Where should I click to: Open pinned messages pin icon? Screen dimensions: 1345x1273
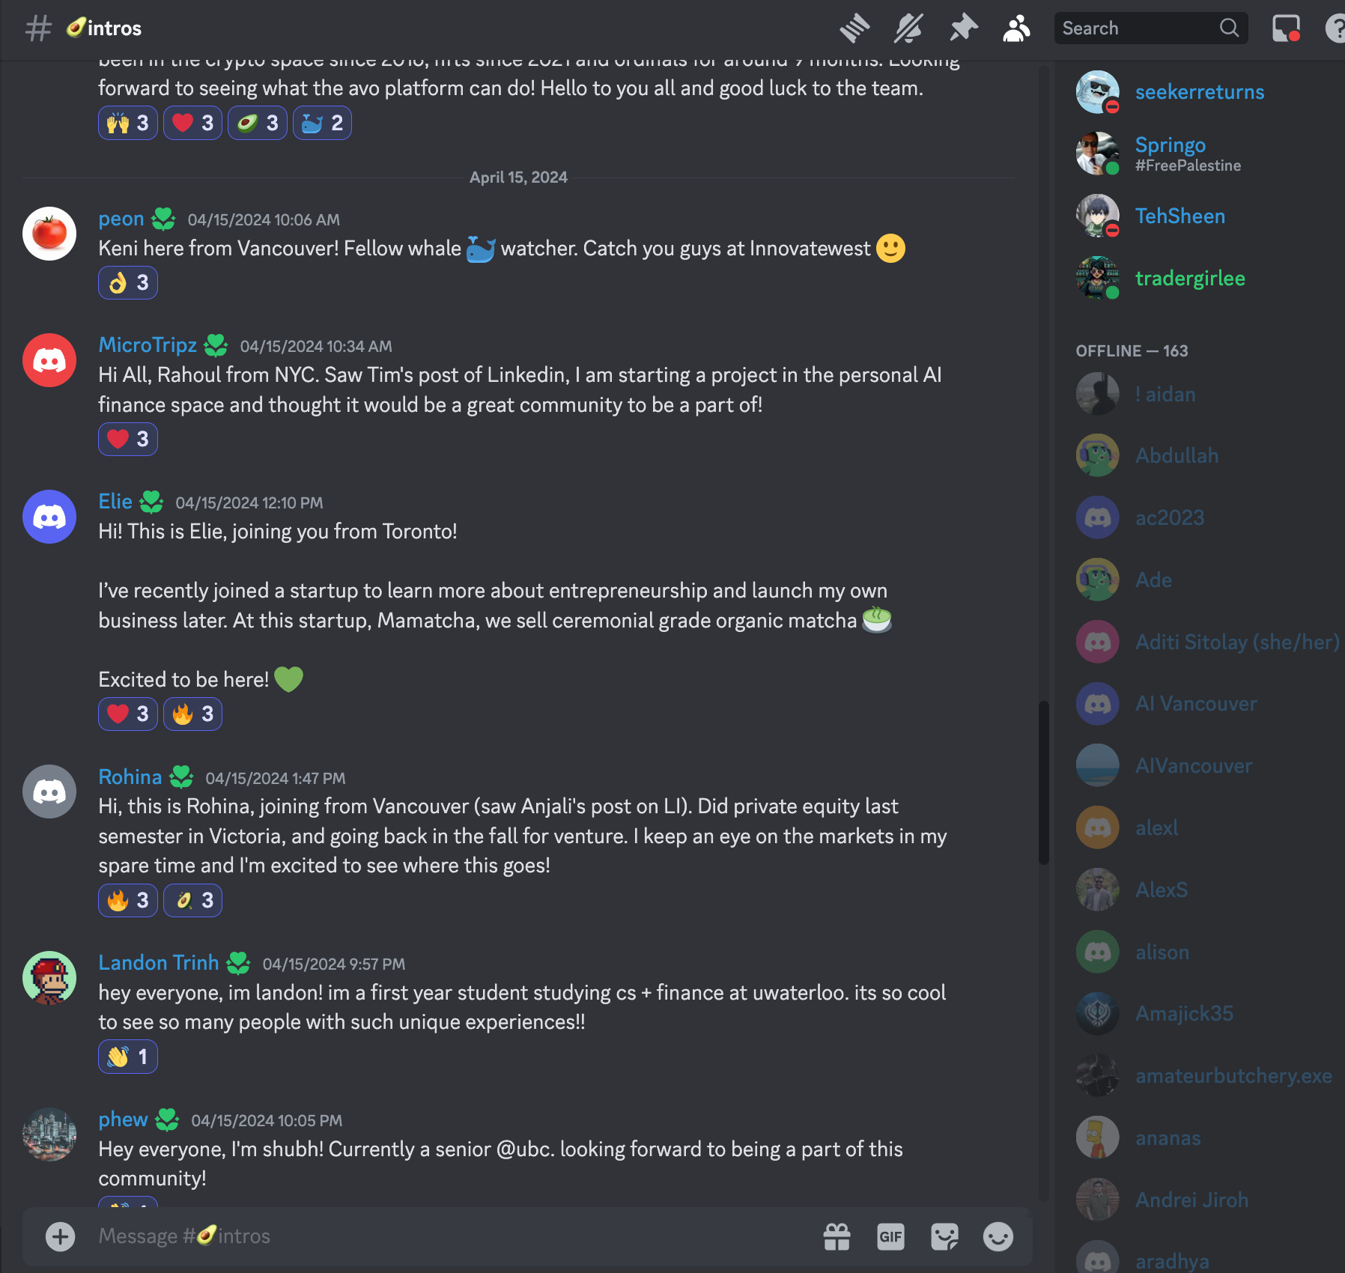(x=963, y=28)
